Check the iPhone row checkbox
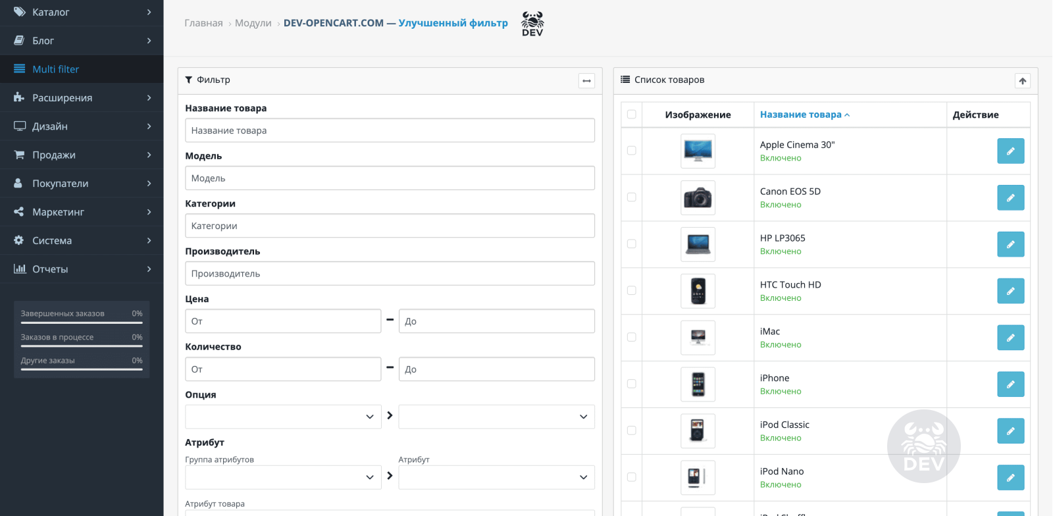Image resolution: width=1053 pixels, height=516 pixels. (632, 384)
